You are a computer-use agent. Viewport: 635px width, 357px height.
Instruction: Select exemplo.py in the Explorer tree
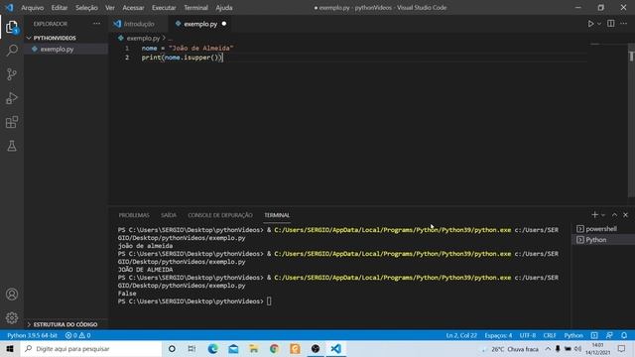pos(66,50)
